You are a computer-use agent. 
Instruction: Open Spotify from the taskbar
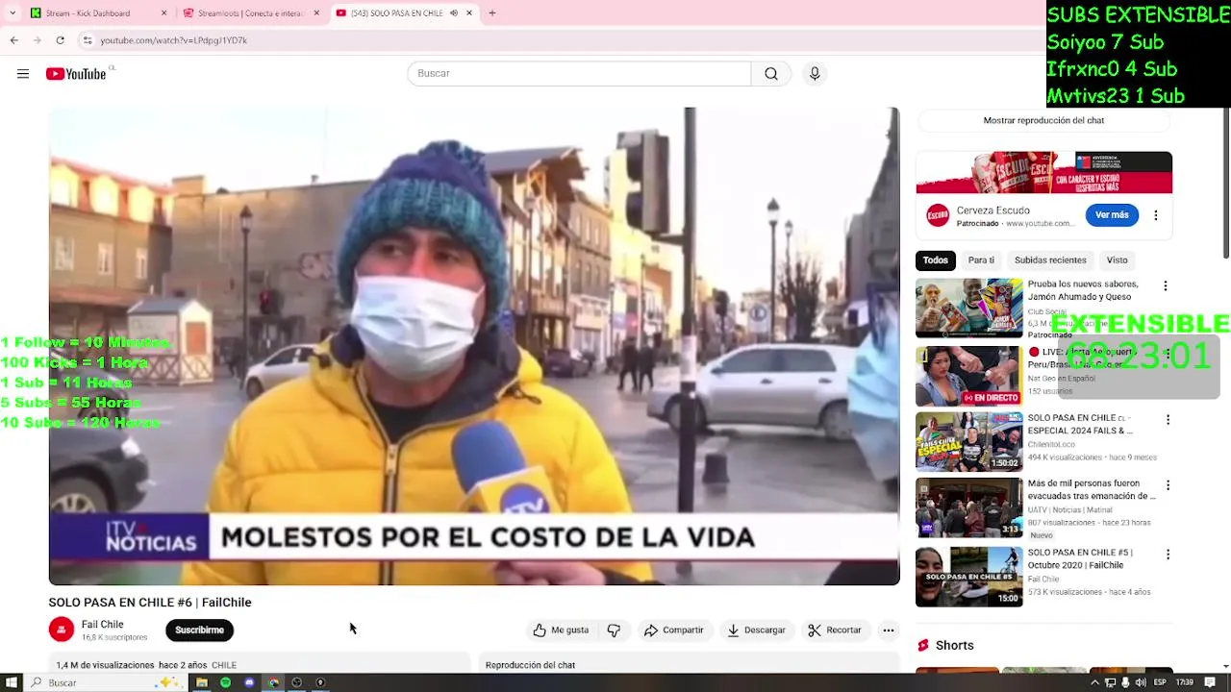click(225, 683)
